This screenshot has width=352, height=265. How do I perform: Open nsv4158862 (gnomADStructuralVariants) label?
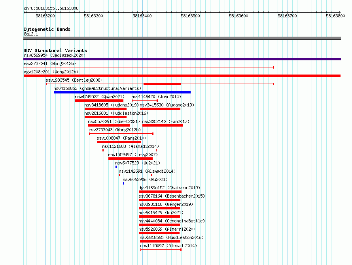[x=97, y=88]
